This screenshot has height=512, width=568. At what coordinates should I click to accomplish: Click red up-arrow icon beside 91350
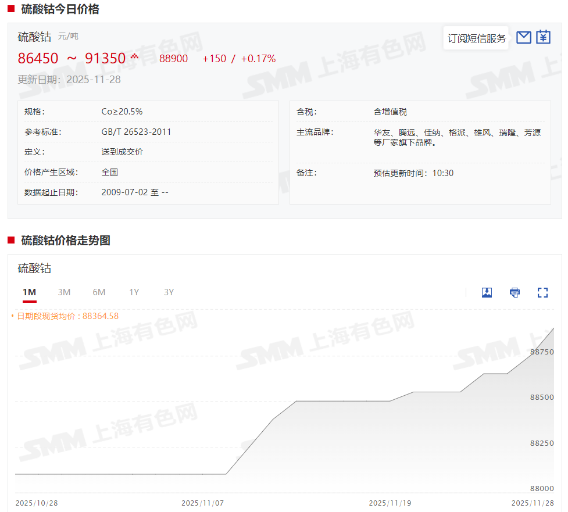(x=134, y=56)
